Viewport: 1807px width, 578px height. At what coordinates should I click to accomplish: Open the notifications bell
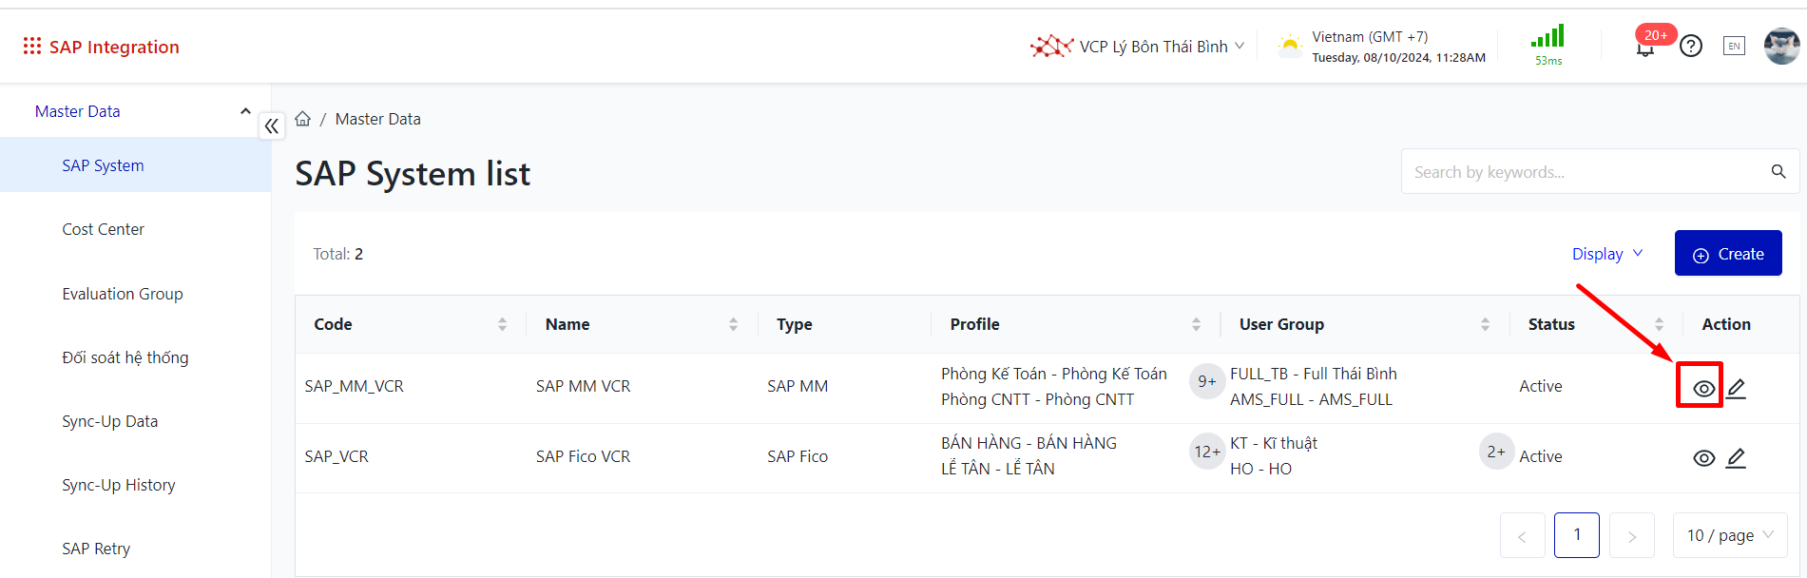pyautogui.click(x=1645, y=48)
